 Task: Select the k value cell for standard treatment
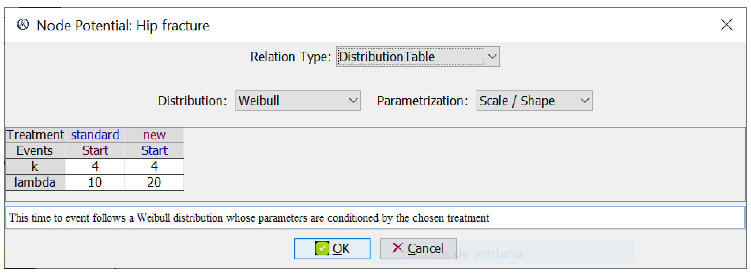click(95, 167)
